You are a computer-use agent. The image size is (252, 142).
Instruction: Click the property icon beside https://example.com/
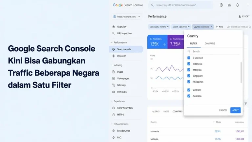click(x=115, y=16)
